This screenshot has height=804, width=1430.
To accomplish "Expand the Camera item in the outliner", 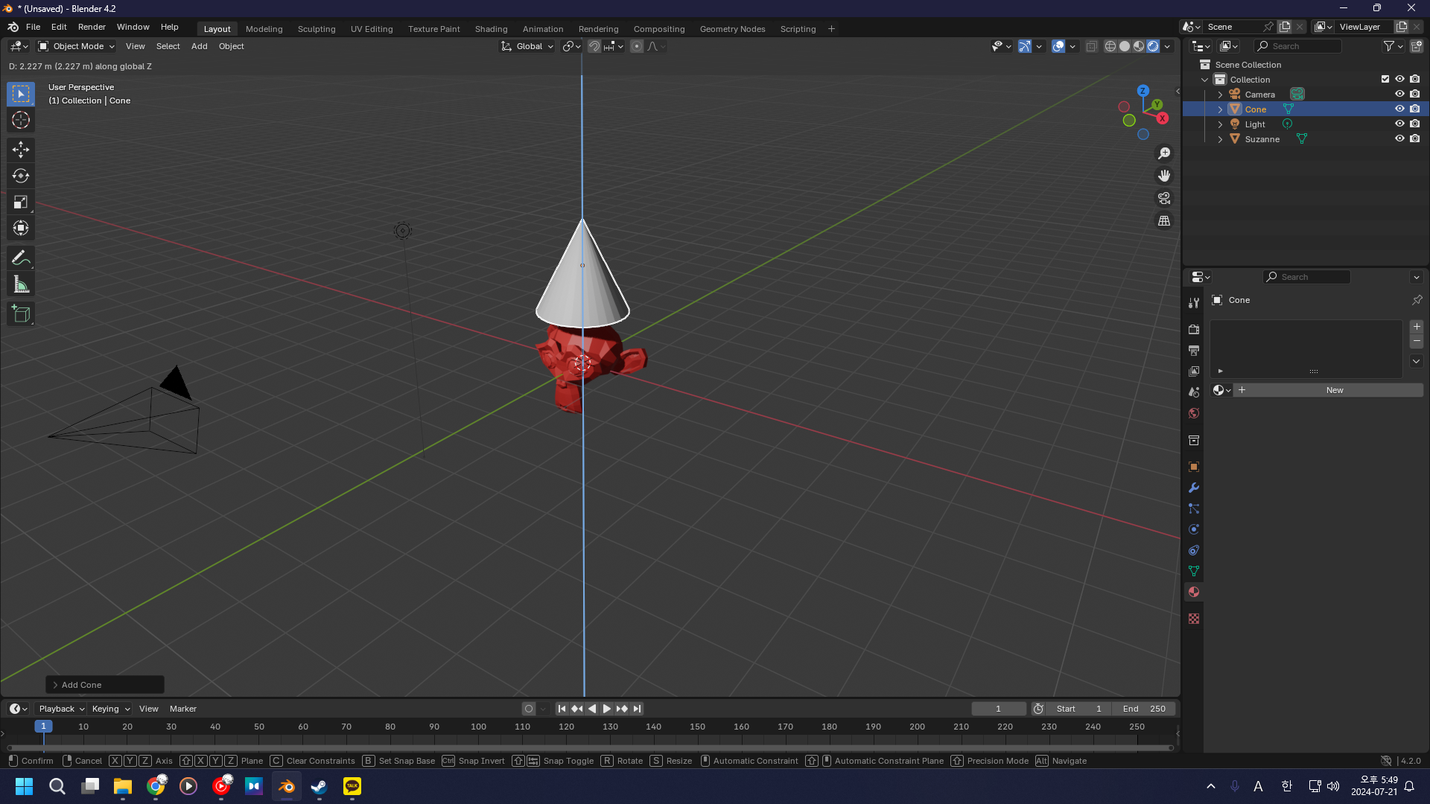I will pyautogui.click(x=1220, y=95).
